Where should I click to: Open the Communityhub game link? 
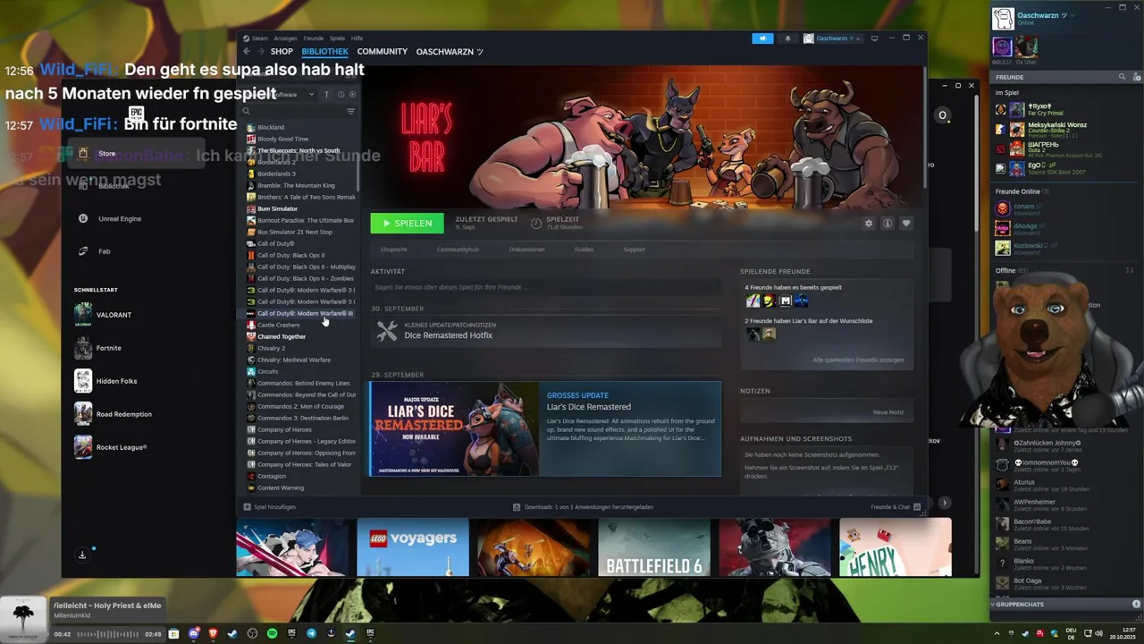(458, 250)
